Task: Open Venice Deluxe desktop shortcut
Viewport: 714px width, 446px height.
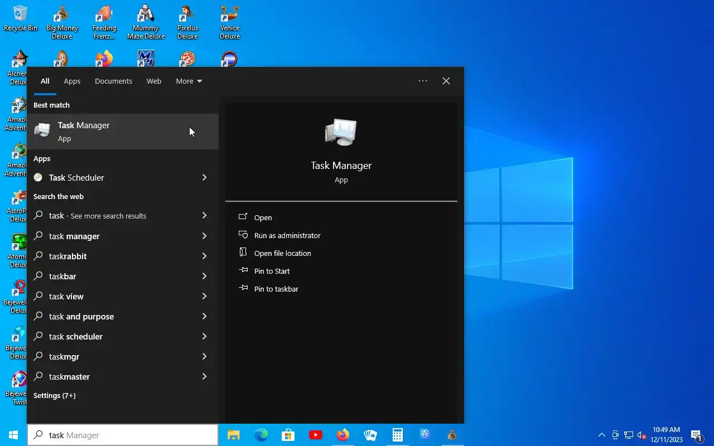Action: tap(229, 22)
